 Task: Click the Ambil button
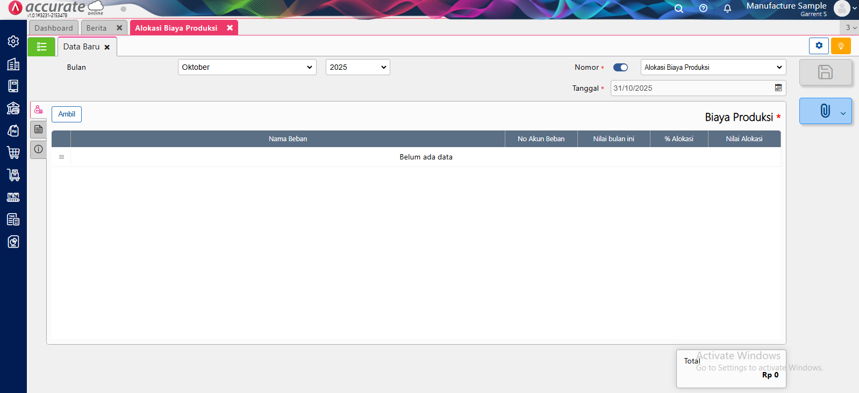[67, 114]
